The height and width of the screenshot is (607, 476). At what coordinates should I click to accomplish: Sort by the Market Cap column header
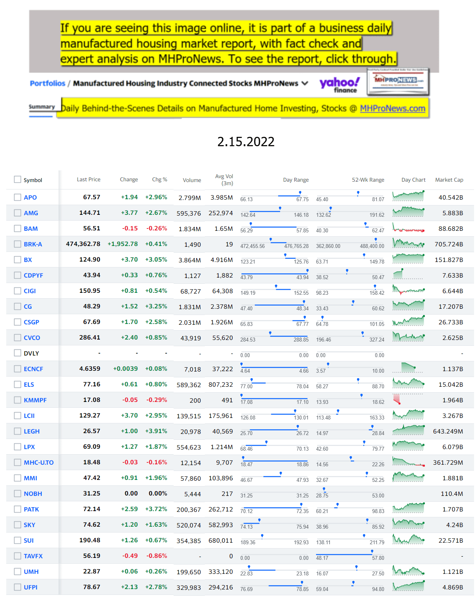tap(449, 180)
